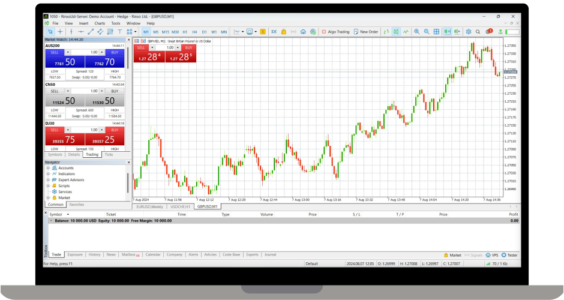The width and height of the screenshot is (564, 300).
Task: Select the H1 timeframe button
Action: tap(185, 31)
